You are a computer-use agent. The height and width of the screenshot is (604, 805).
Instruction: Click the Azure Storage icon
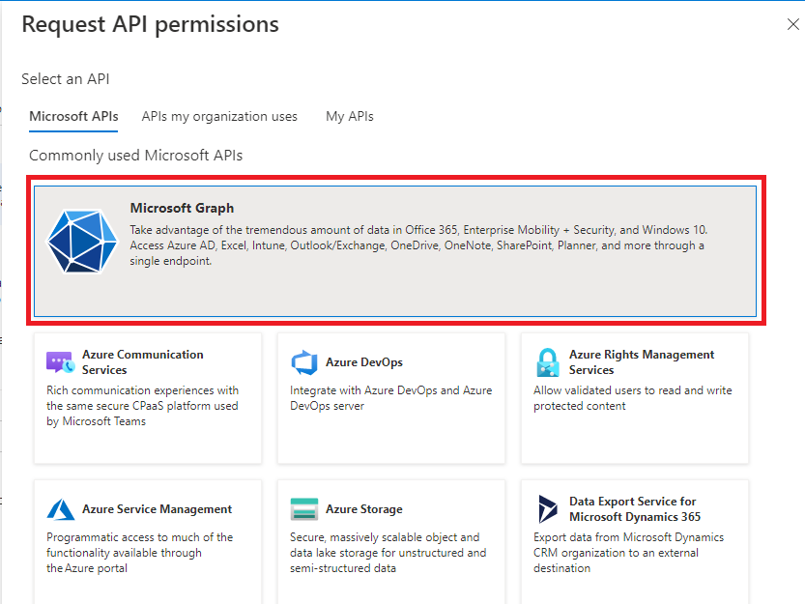click(x=303, y=509)
